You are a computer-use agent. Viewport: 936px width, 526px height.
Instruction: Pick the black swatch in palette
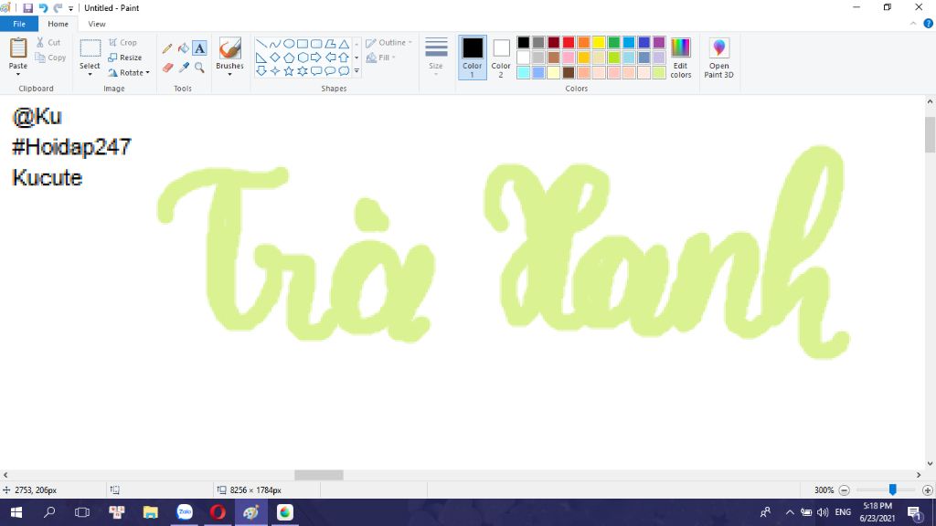click(x=524, y=42)
